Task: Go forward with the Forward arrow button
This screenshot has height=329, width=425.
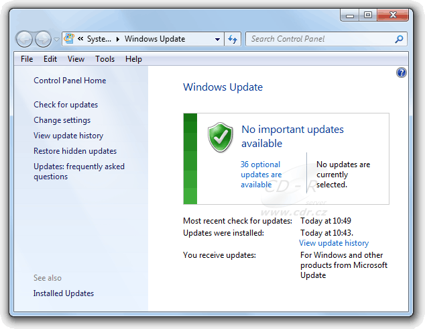Action: pos(44,39)
